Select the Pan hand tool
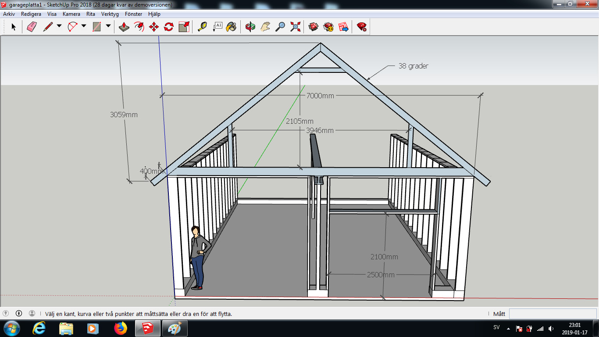 point(265,27)
